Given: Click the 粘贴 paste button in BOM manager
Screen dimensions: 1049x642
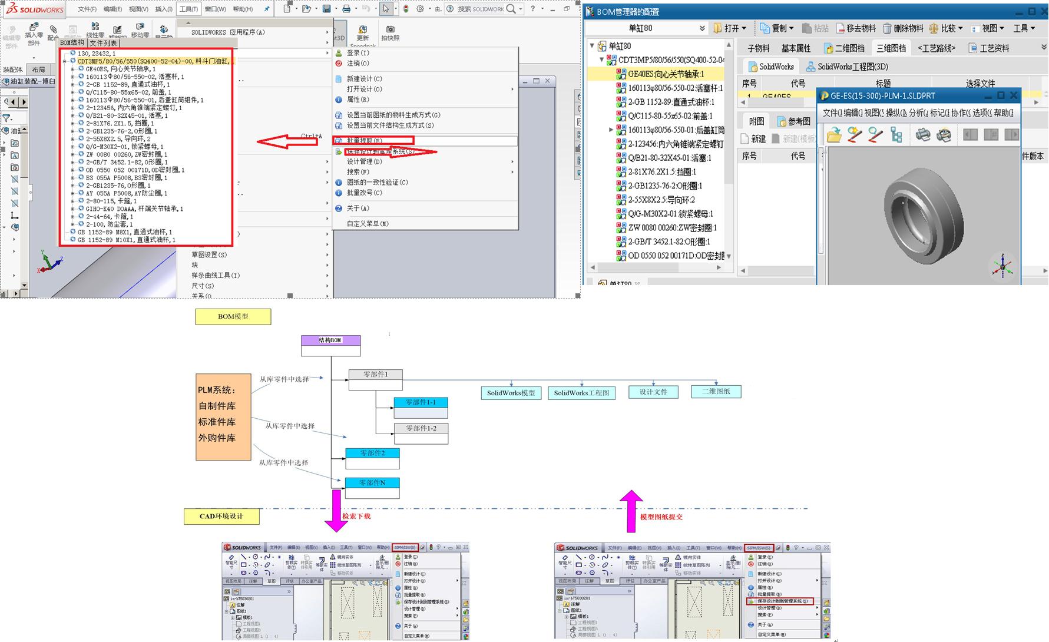Looking at the screenshot, I should point(815,28).
